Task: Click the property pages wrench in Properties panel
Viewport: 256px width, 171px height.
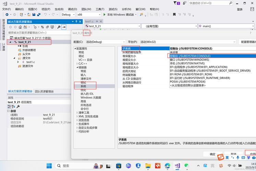Action: [x=18, y=106]
